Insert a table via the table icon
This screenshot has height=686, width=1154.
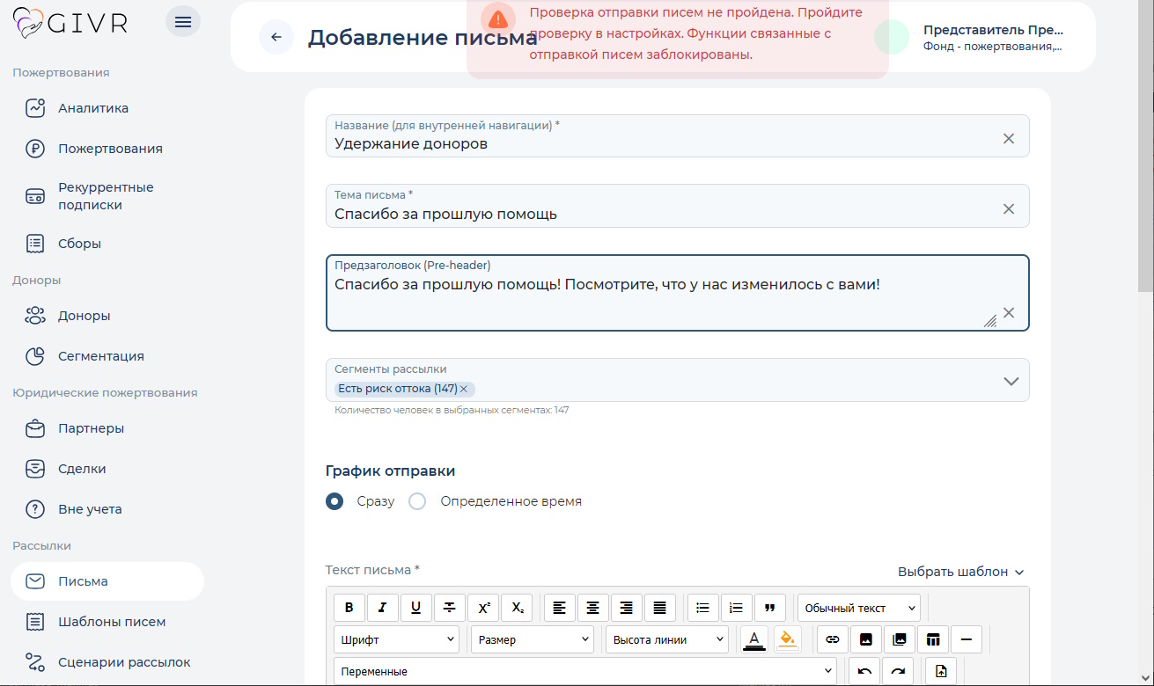click(x=932, y=639)
